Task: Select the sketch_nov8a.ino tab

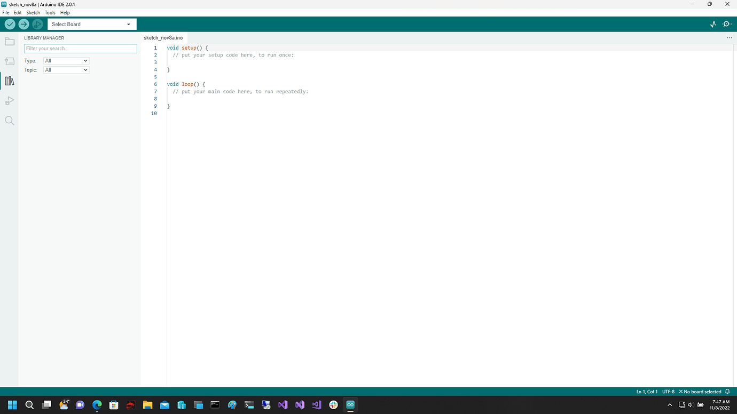Action: pyautogui.click(x=163, y=37)
